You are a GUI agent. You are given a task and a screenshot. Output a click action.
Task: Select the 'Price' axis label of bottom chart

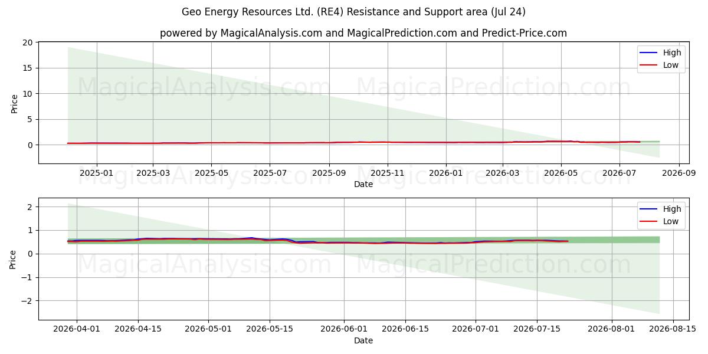tap(12, 258)
